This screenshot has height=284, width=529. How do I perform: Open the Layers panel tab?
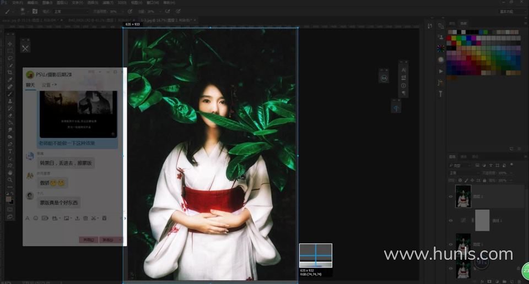click(452, 157)
